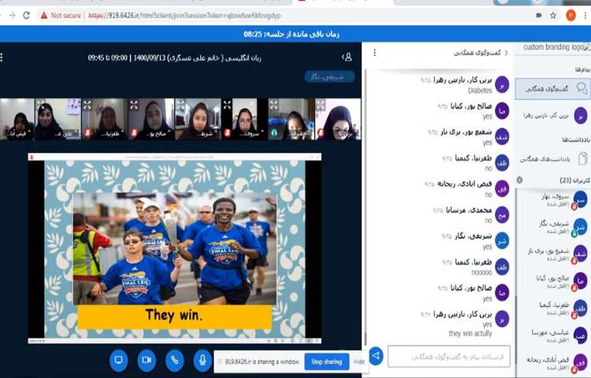
Task: Open the manage users gear icon
Action: [x=519, y=180]
